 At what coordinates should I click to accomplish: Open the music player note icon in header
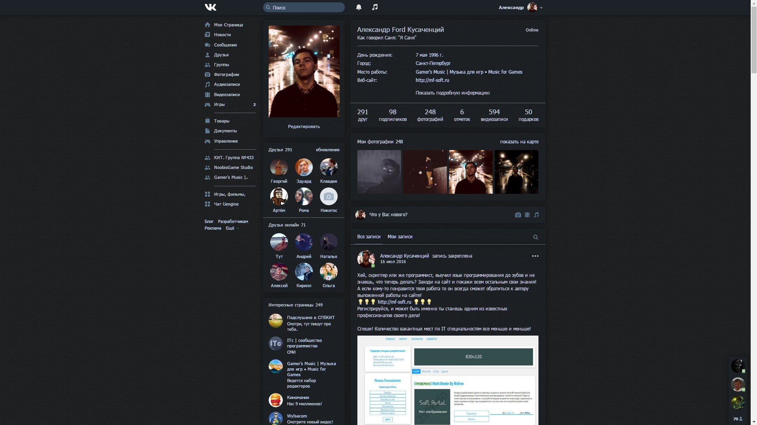point(375,7)
